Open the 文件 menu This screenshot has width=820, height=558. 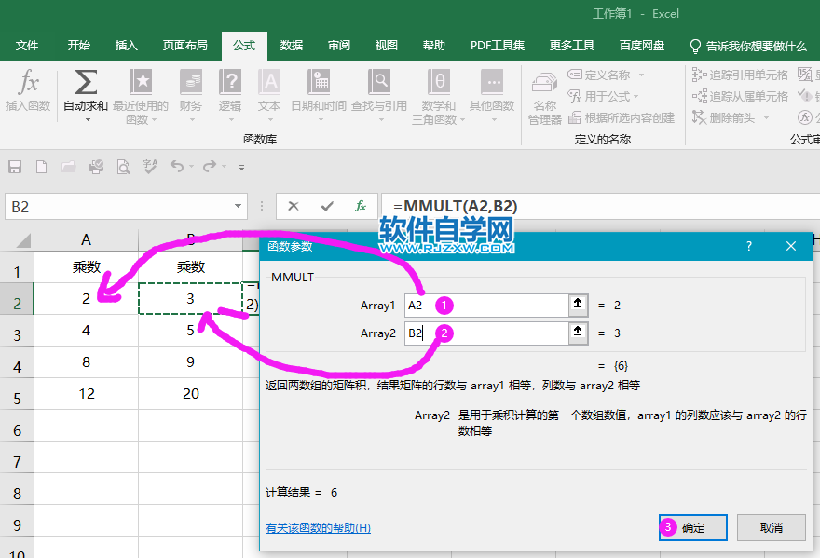27,44
